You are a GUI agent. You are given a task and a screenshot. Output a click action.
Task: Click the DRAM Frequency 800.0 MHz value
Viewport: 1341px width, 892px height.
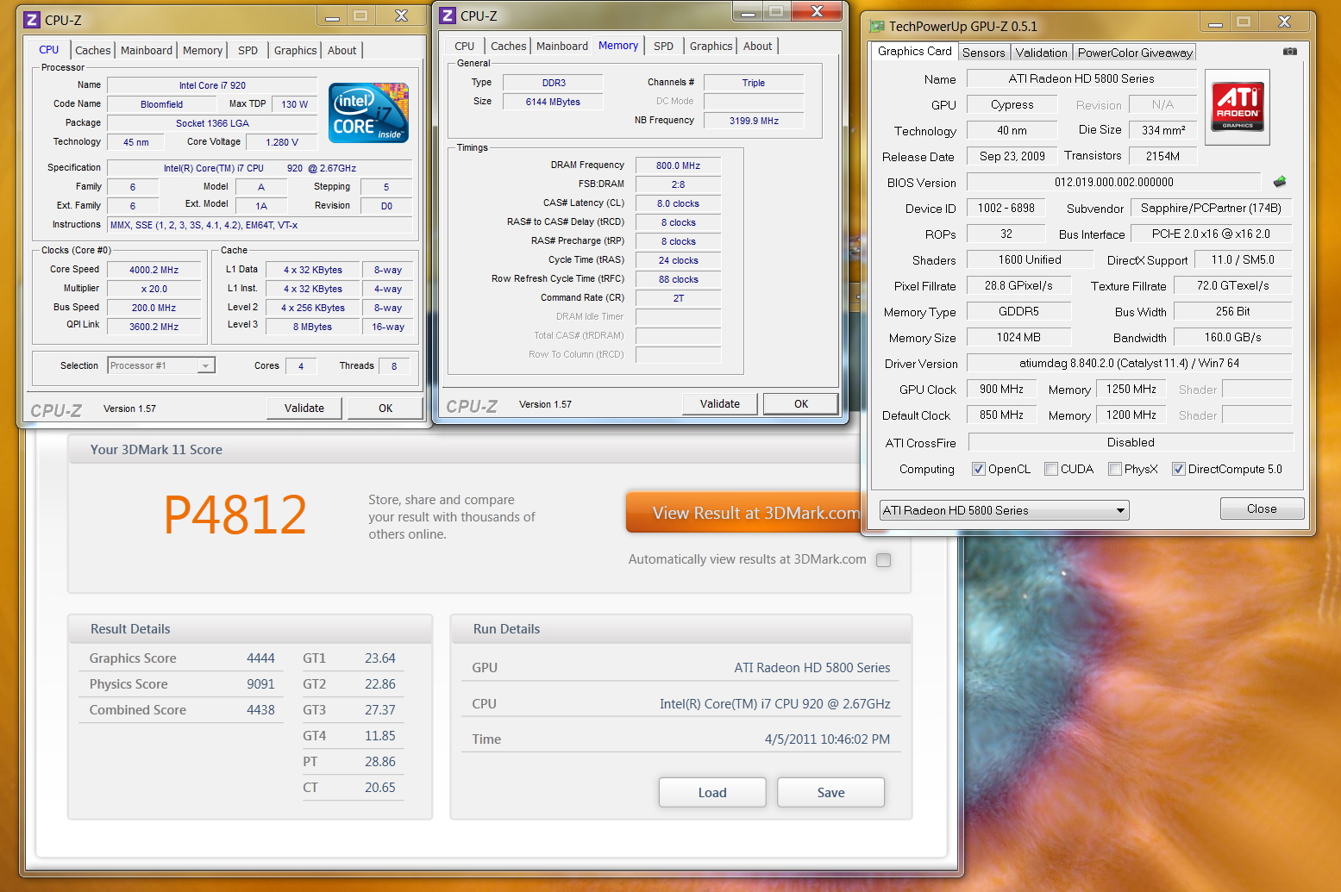coord(678,165)
